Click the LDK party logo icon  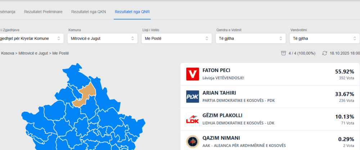(x=193, y=119)
